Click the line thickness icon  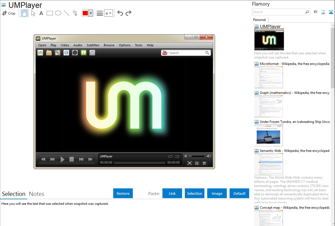click(x=100, y=13)
